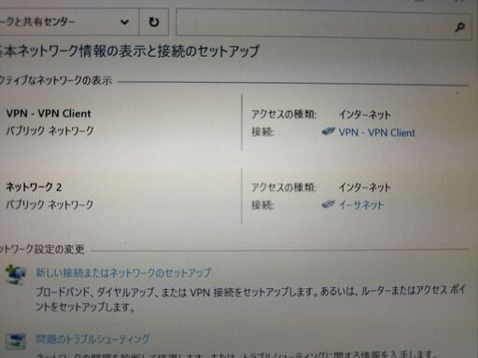Click the heading 基本ネットワーク情報の表示と接続のセットアップ
Screen dimensions: 478x358
click(x=130, y=51)
